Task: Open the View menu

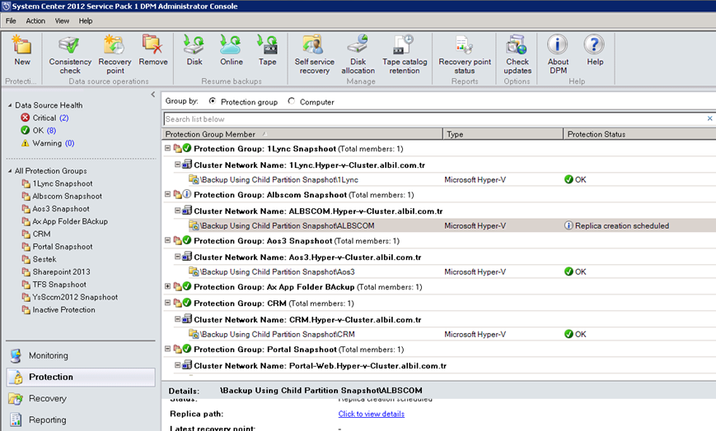Action: [x=62, y=21]
